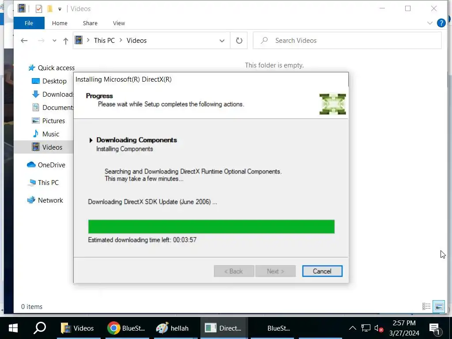Click the estimated time left text
This screenshot has width=452, height=339.
[x=142, y=240]
